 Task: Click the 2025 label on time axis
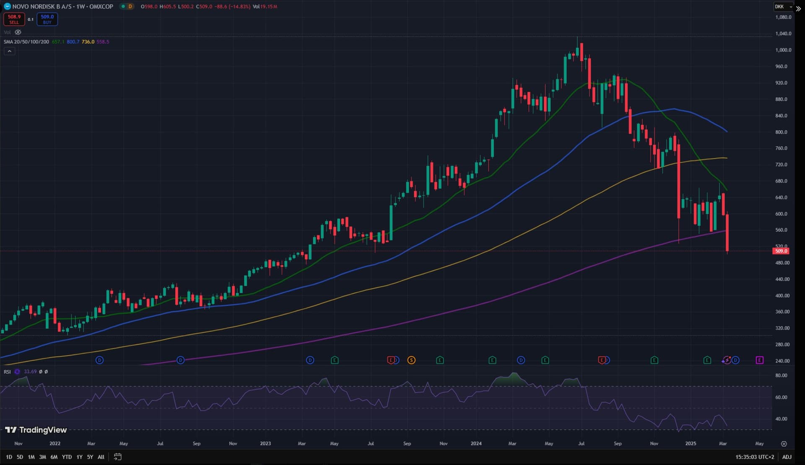pos(691,443)
